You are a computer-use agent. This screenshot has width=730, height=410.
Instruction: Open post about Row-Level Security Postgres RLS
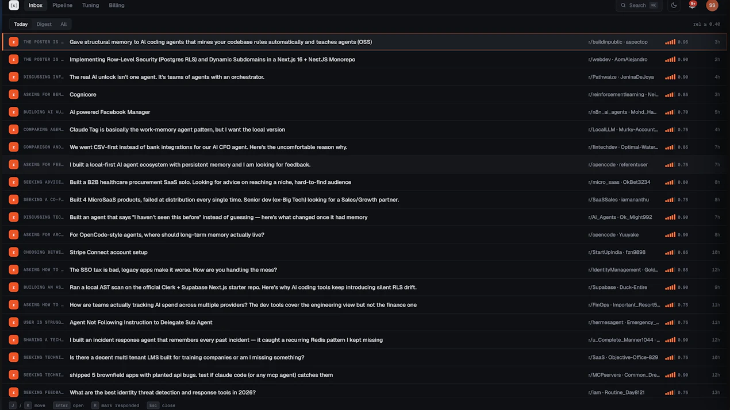[212, 59]
